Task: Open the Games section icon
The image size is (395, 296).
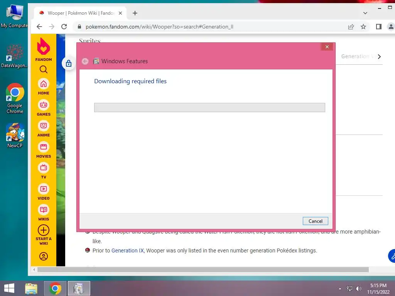Action: click(x=43, y=105)
